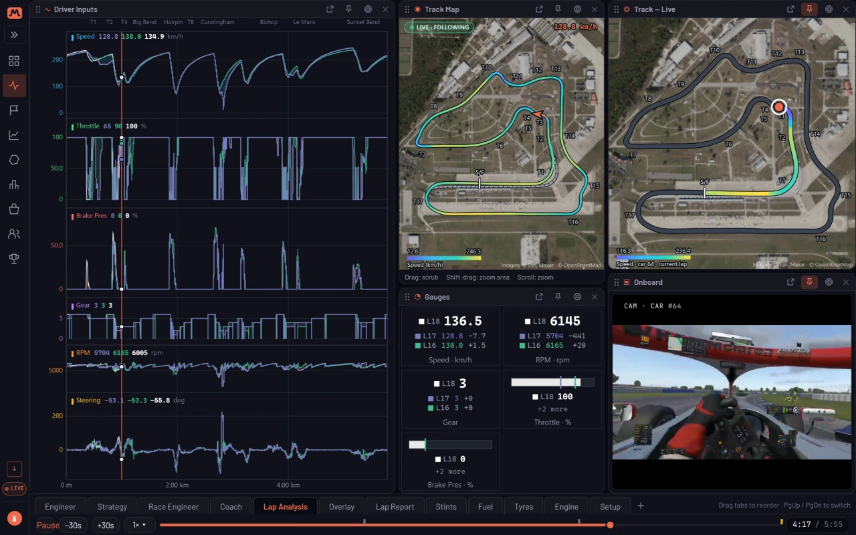
Task: Toggle LIVE · FOLLOWING badge on Track Map
Action: click(438, 27)
